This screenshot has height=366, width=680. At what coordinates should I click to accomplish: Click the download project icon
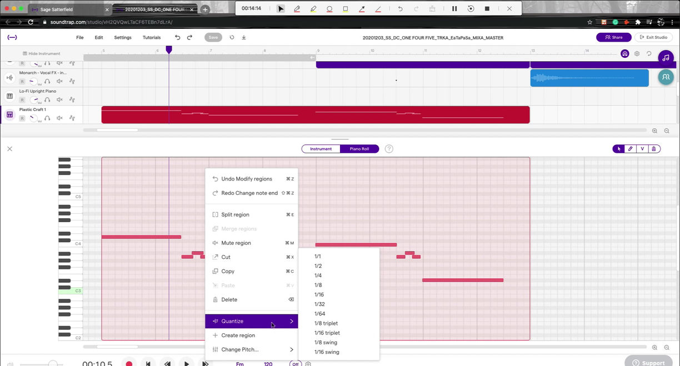click(244, 37)
